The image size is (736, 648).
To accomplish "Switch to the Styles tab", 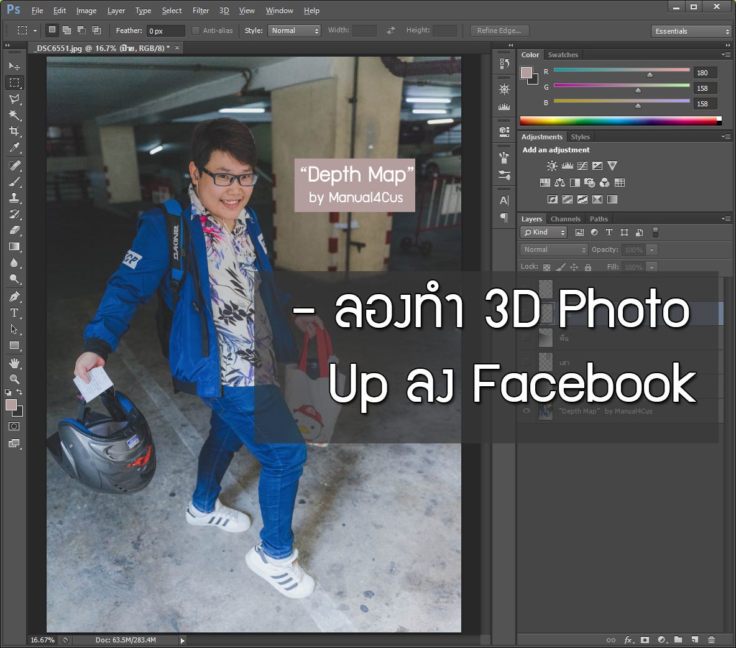I will point(580,137).
